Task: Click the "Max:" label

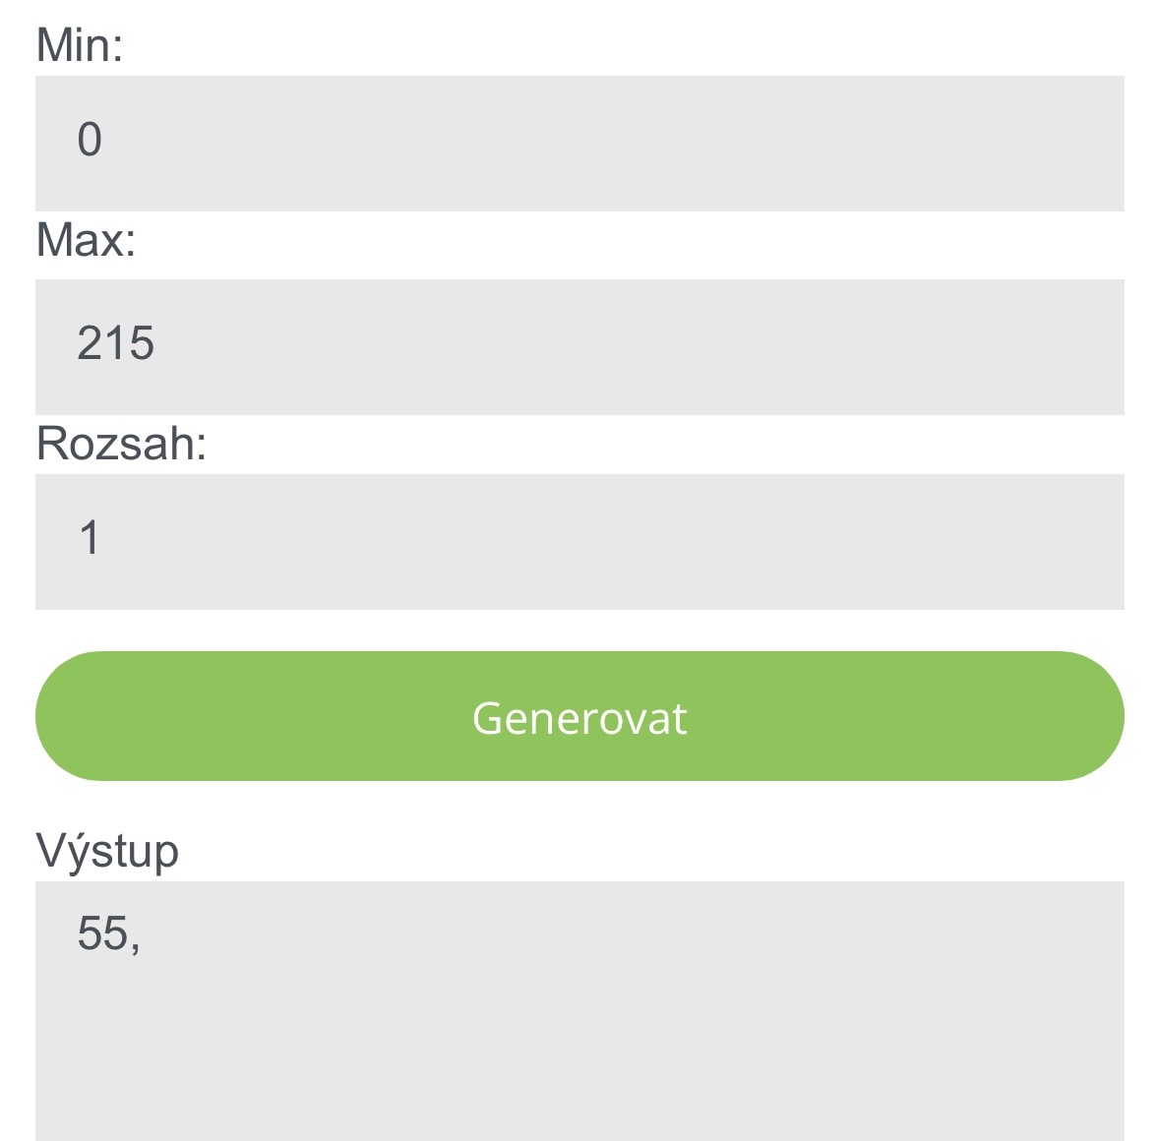Action: click(86, 240)
